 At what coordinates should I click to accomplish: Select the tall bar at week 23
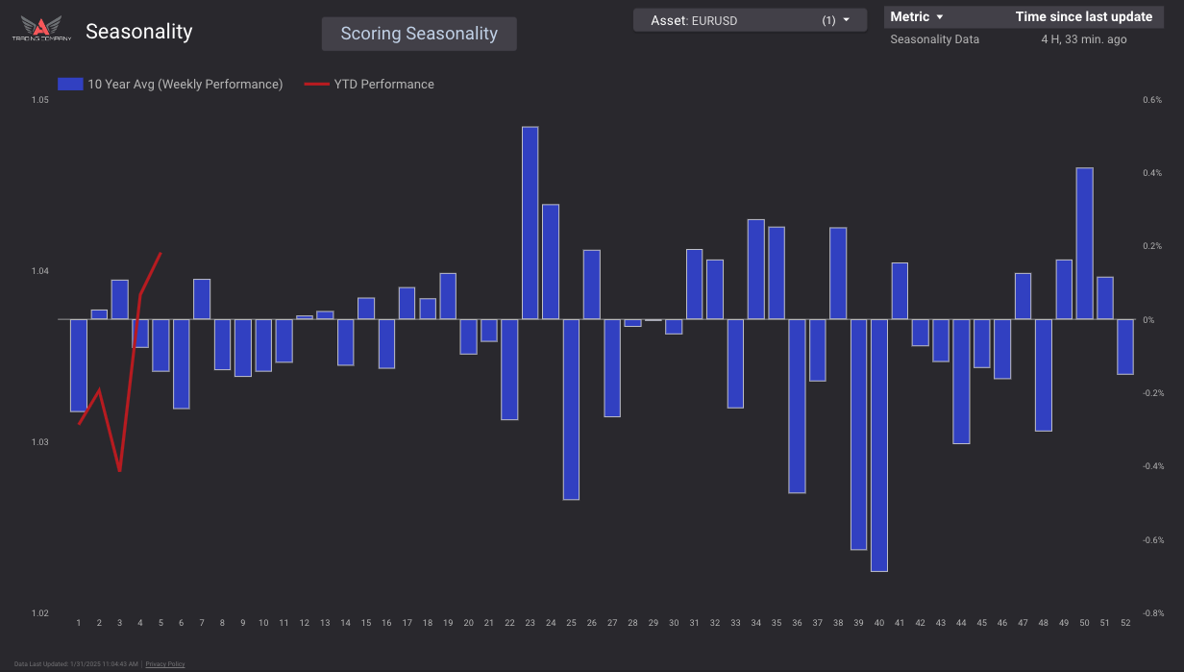tap(530, 221)
